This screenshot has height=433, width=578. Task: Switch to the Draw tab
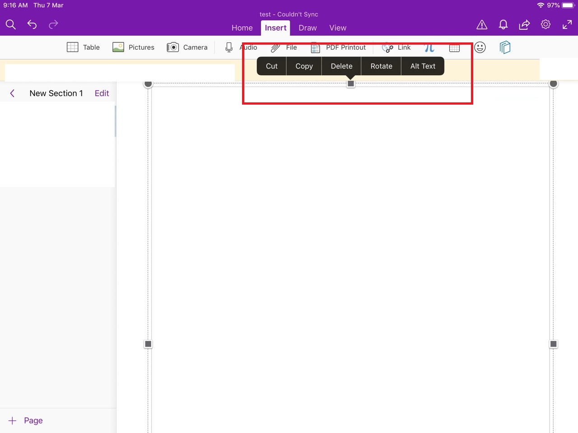click(308, 28)
